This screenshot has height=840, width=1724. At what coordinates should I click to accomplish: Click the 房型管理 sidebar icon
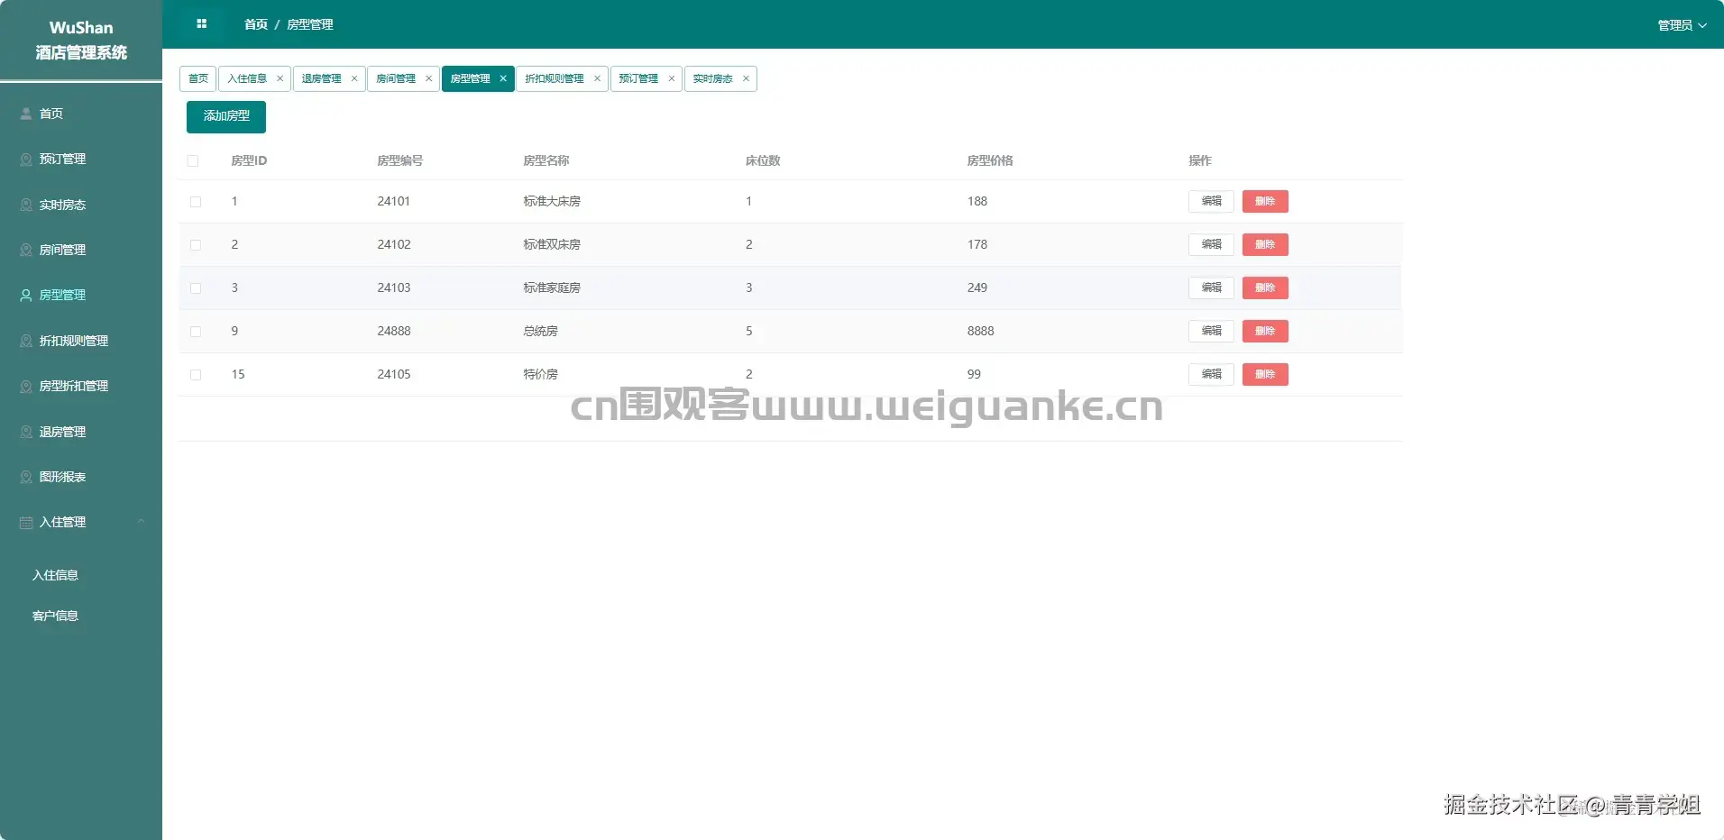[x=26, y=295]
